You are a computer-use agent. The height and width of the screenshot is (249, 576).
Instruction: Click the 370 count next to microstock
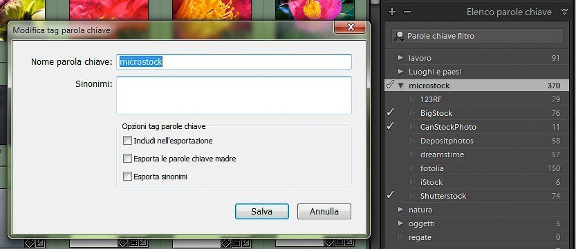pyautogui.click(x=554, y=86)
